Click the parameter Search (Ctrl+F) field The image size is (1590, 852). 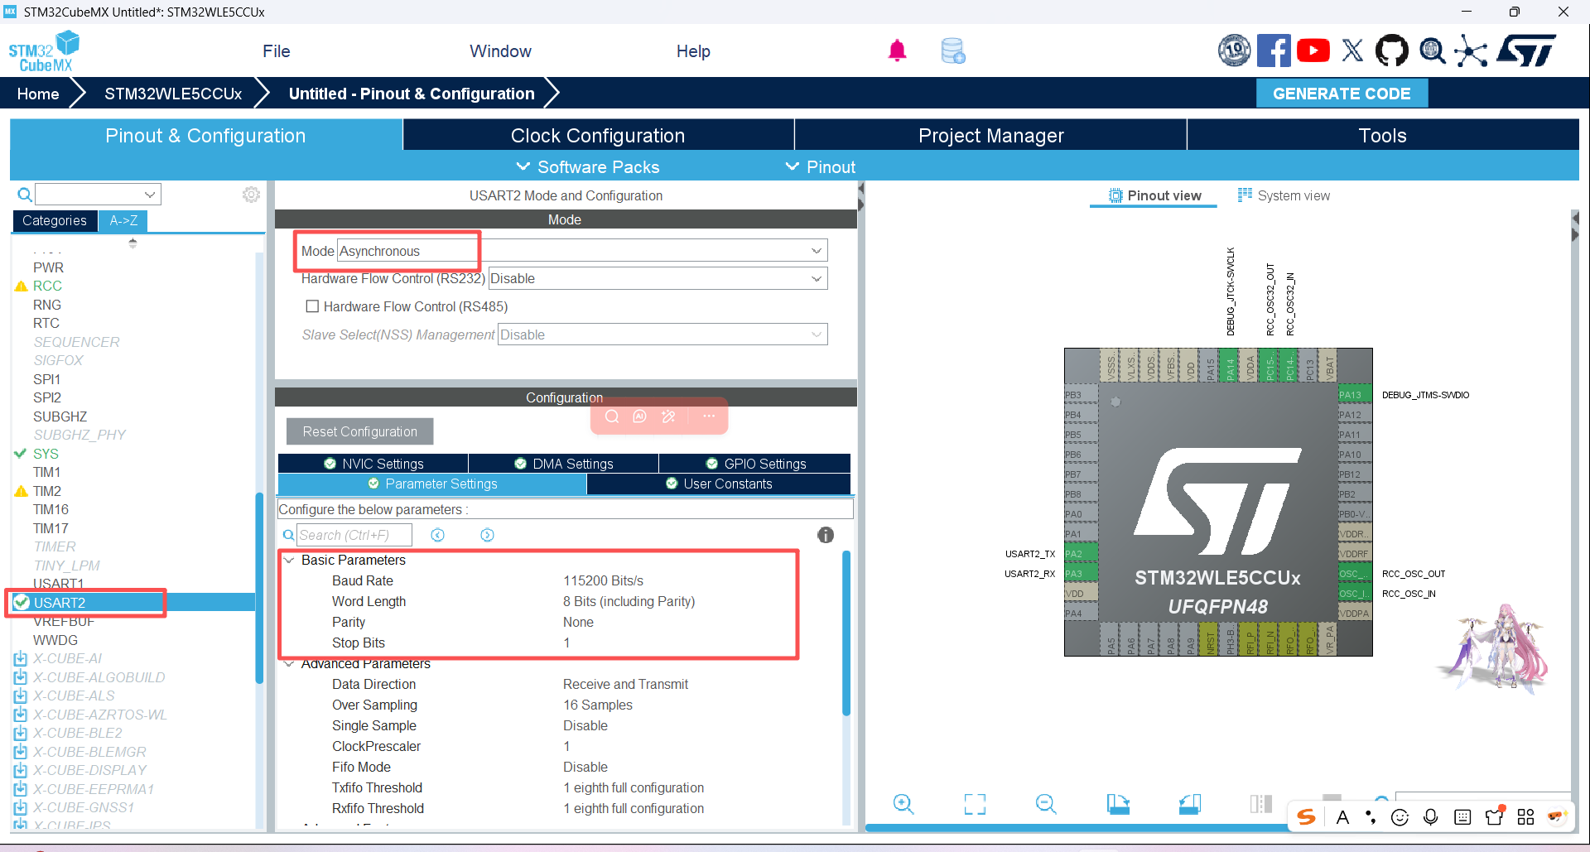pyautogui.click(x=354, y=535)
